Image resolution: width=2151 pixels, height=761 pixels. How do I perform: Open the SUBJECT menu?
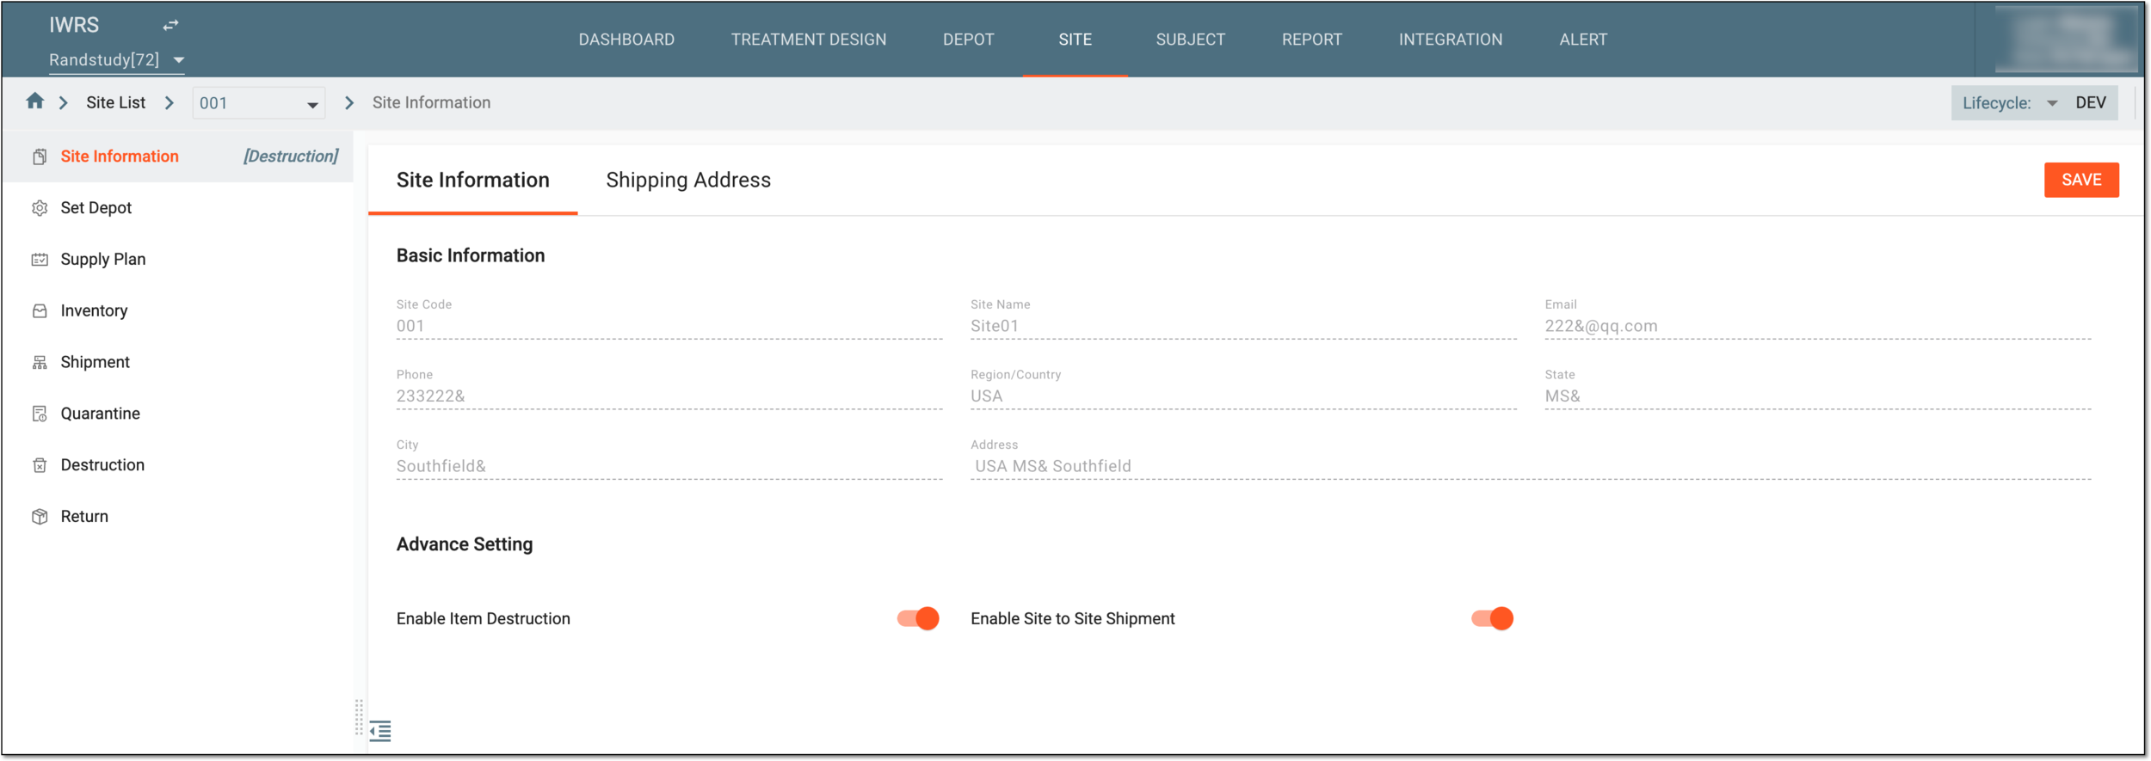[1190, 40]
